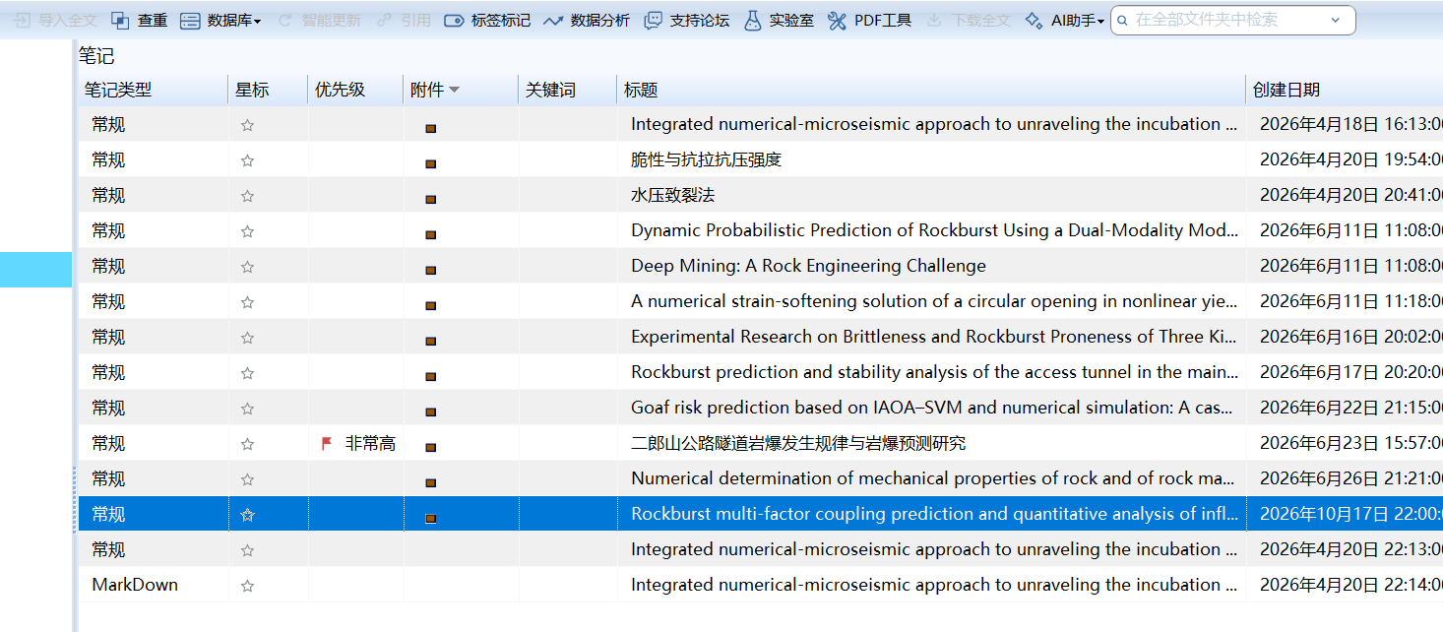Open the 支持论坛 support forum
This screenshot has height=632, width=1443.
point(686,20)
